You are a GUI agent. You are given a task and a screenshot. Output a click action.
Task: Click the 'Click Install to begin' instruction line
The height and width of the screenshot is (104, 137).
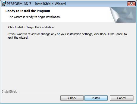click(32, 27)
